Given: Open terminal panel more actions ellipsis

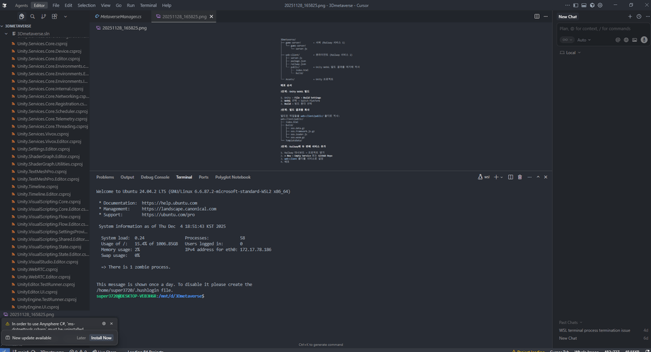Looking at the screenshot, I should [530, 177].
